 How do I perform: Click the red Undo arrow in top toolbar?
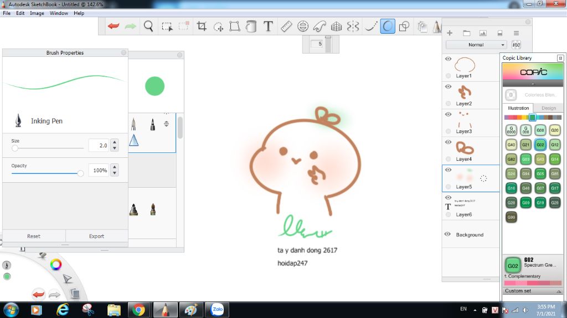pyautogui.click(x=114, y=26)
